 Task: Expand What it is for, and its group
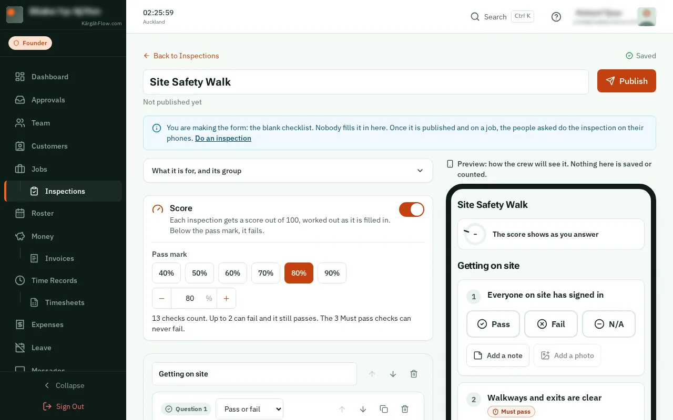click(288, 171)
